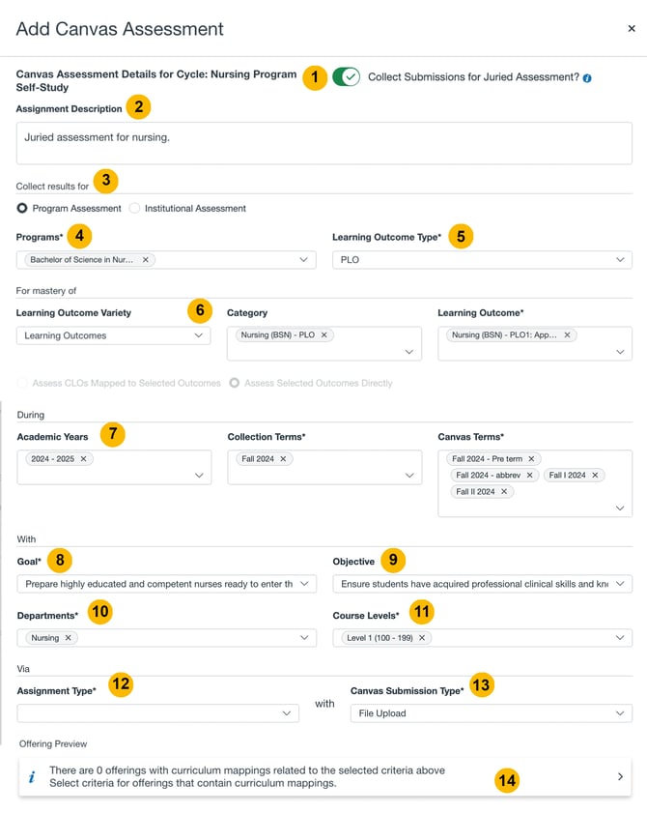Remove the Fall II 2024 Canvas term tag

pos(504,492)
